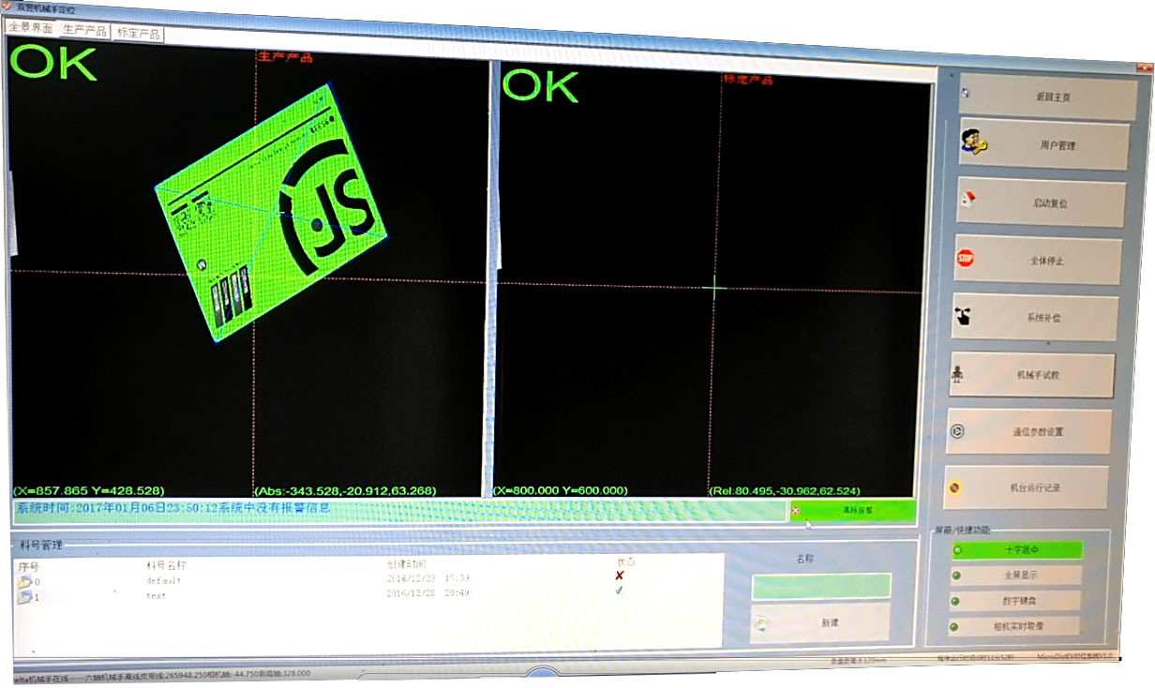Image resolution: width=1155 pixels, height=688 pixels.
Task: Click the 新建 new item button
Action: (x=820, y=622)
